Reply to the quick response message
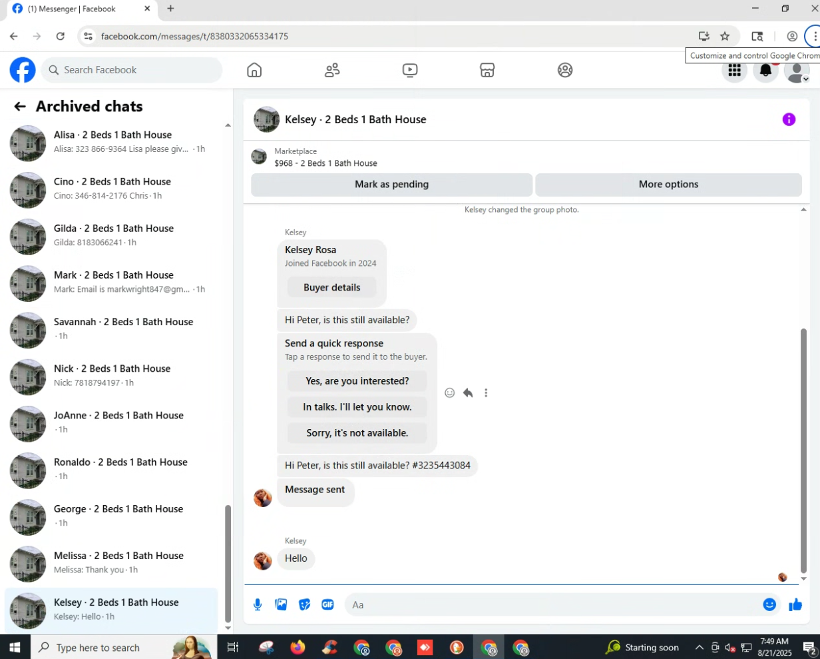Image resolution: width=820 pixels, height=659 pixels. [468, 393]
